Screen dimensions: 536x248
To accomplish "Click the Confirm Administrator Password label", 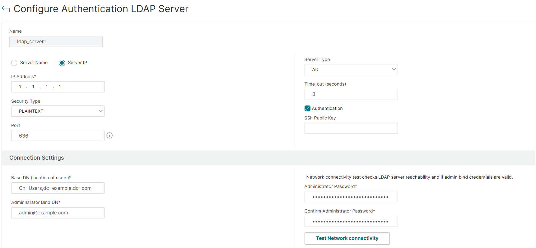I will coord(340,211).
